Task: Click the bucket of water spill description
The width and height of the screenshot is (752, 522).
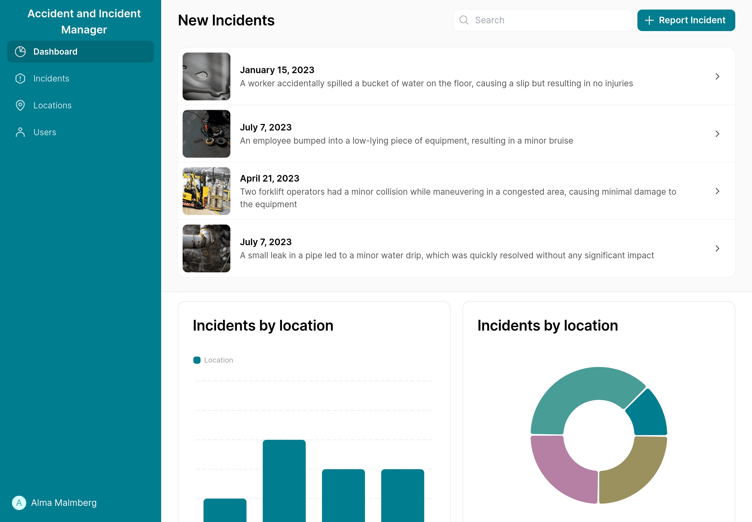Action: tap(436, 83)
